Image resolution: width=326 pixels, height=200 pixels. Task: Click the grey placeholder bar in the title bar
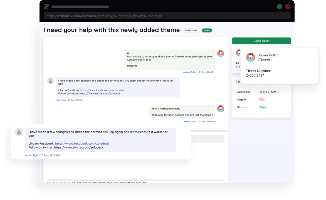(x=80, y=7)
